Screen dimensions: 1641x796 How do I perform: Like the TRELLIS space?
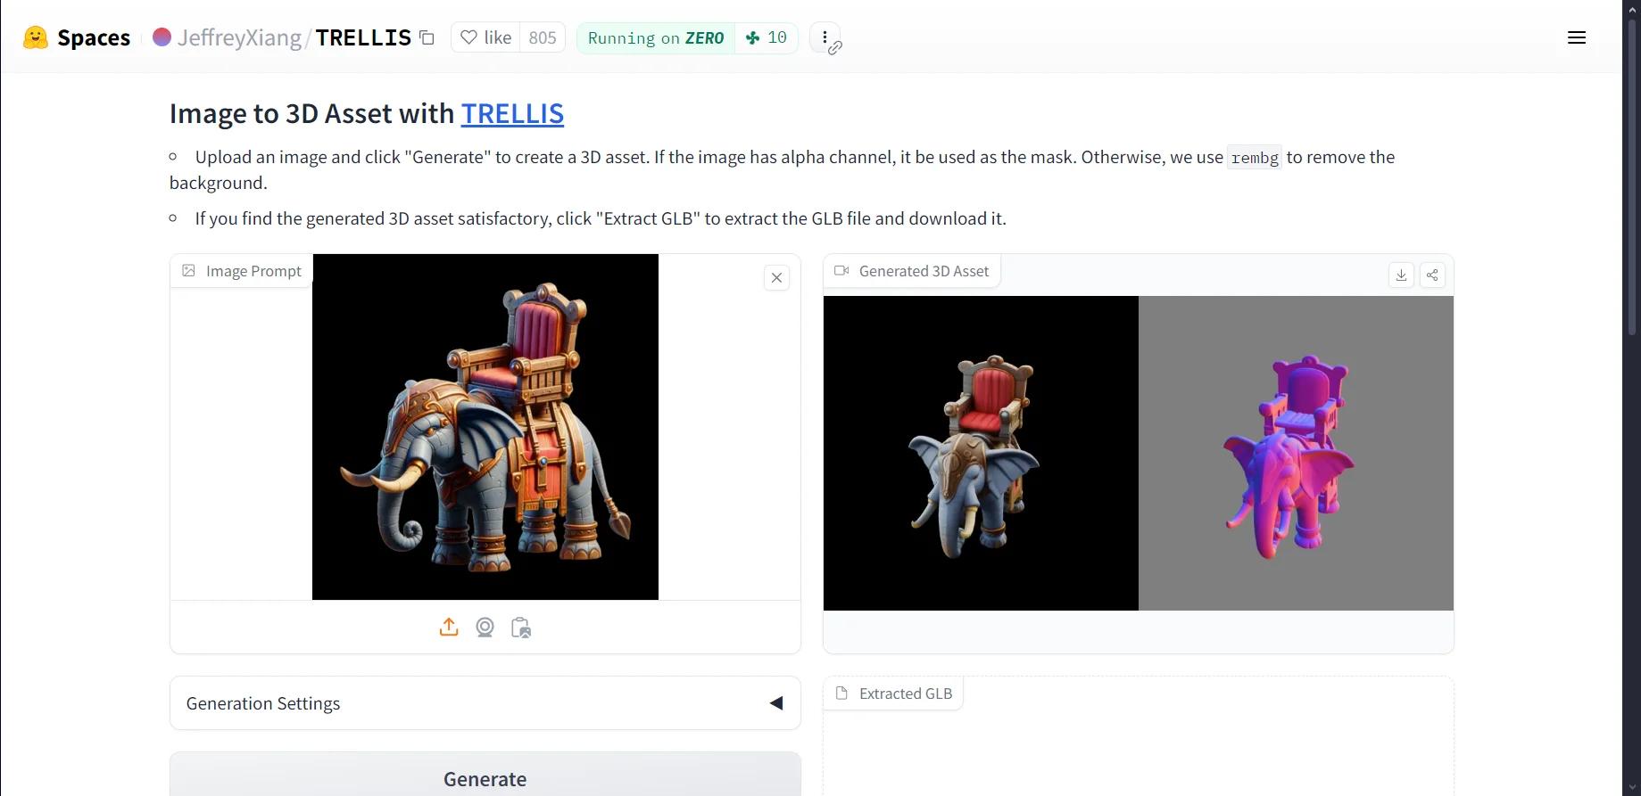tap(485, 37)
